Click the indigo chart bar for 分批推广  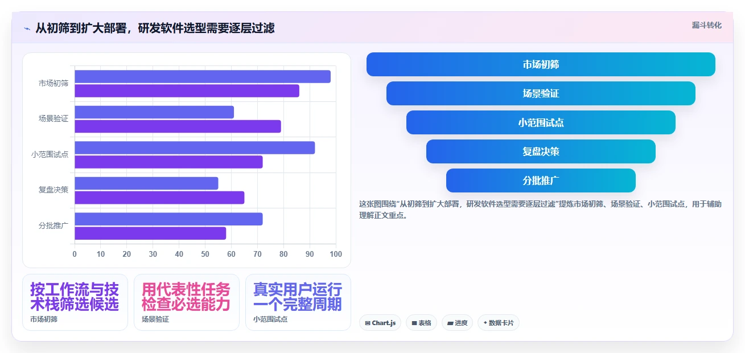tap(168, 219)
